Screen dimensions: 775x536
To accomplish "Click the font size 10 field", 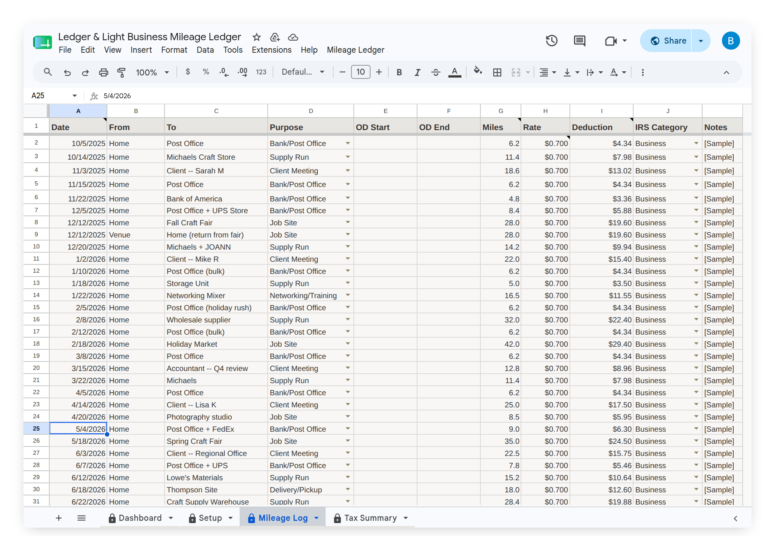I will (361, 72).
